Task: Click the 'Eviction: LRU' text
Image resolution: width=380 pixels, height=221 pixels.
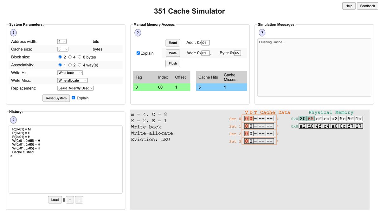Action: [x=151, y=139]
